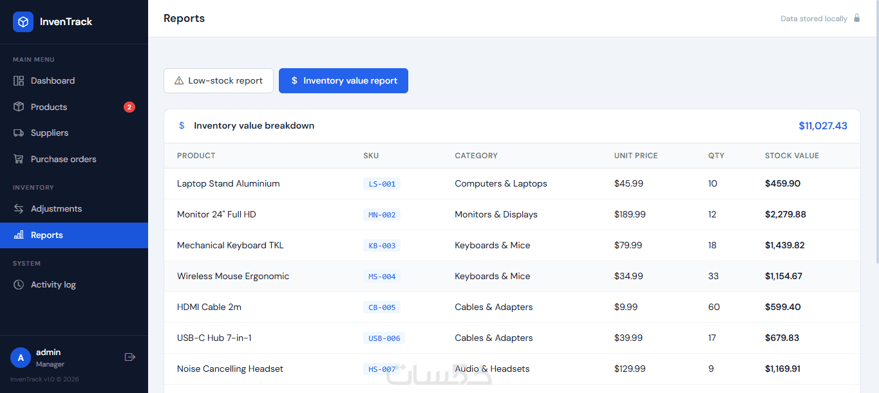Click the Purchase orders cart icon
Screen dimensions: 879x393
click(x=19, y=159)
